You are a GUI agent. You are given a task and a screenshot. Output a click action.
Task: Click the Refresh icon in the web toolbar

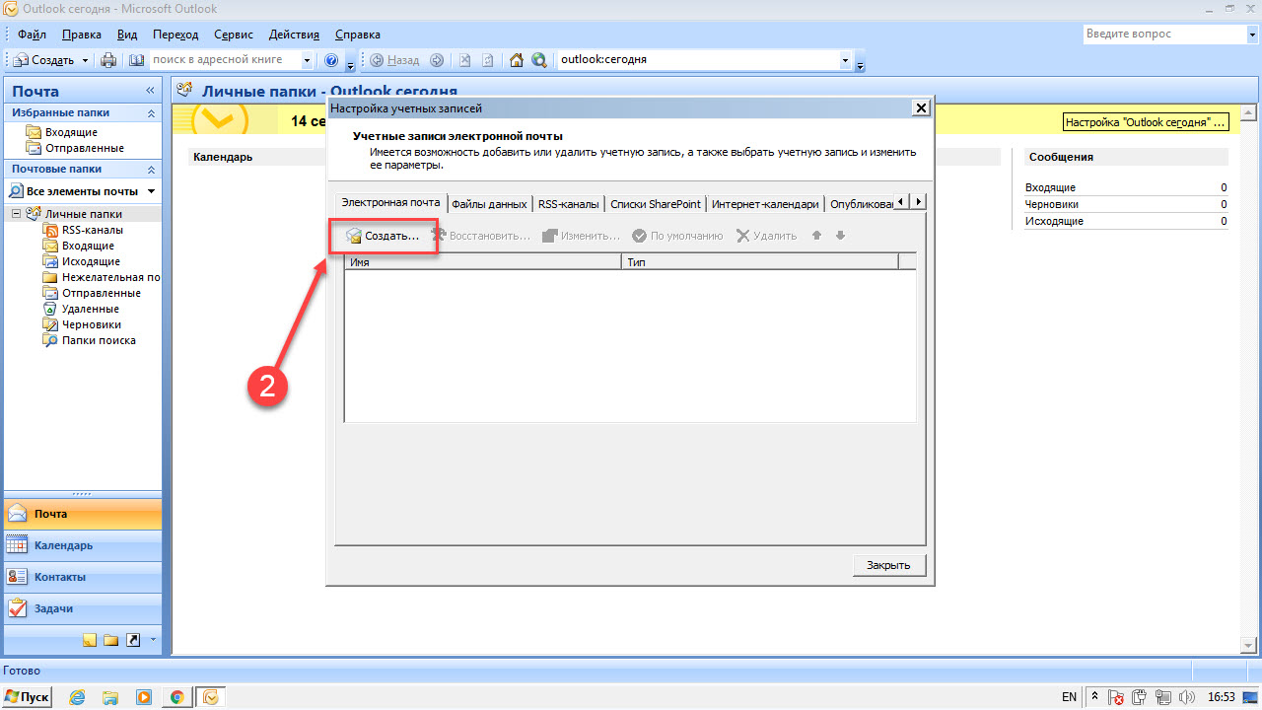(488, 60)
